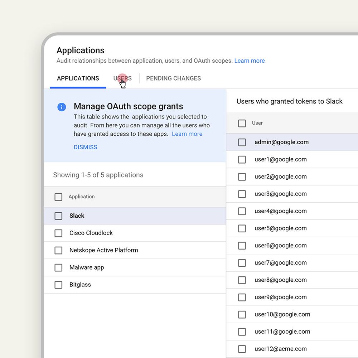Image resolution: width=358 pixels, height=358 pixels.
Task: Select the Bitglass application name
Action: (80, 285)
